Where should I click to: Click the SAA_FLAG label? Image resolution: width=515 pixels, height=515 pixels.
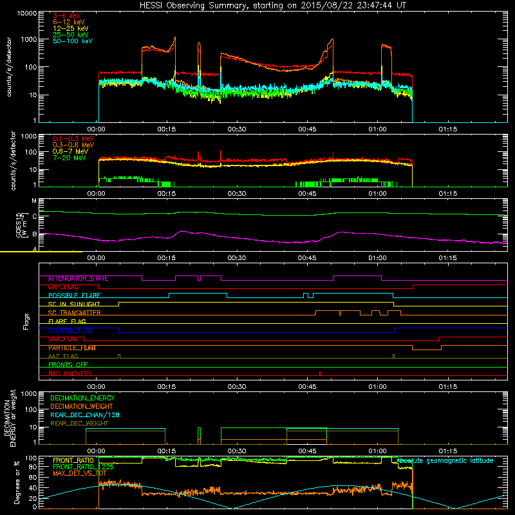(63, 339)
